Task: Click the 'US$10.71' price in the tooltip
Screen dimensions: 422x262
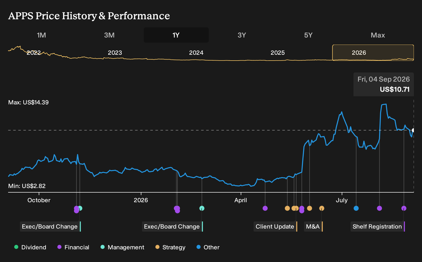Action: click(x=395, y=89)
